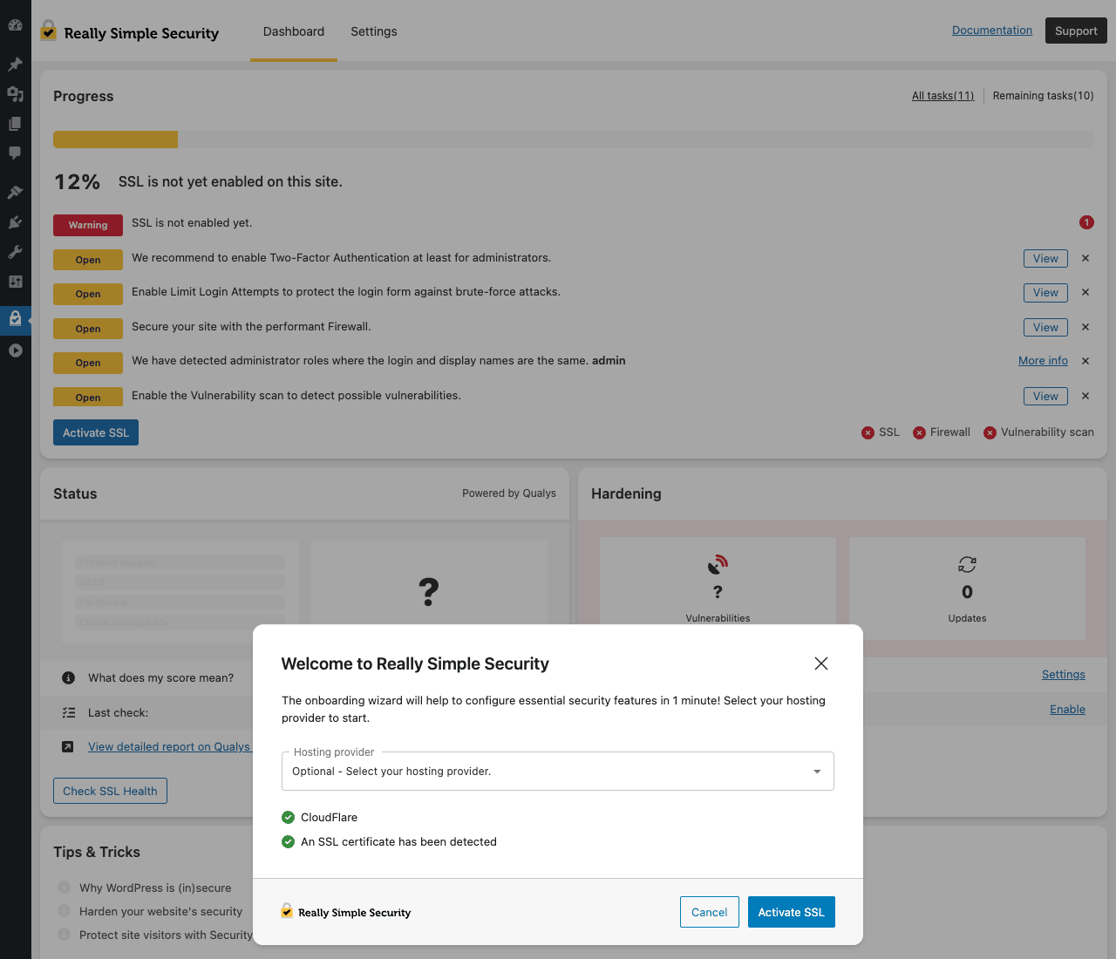Click the info icon beside score meaning
1116x959 pixels.
pyautogui.click(x=68, y=677)
